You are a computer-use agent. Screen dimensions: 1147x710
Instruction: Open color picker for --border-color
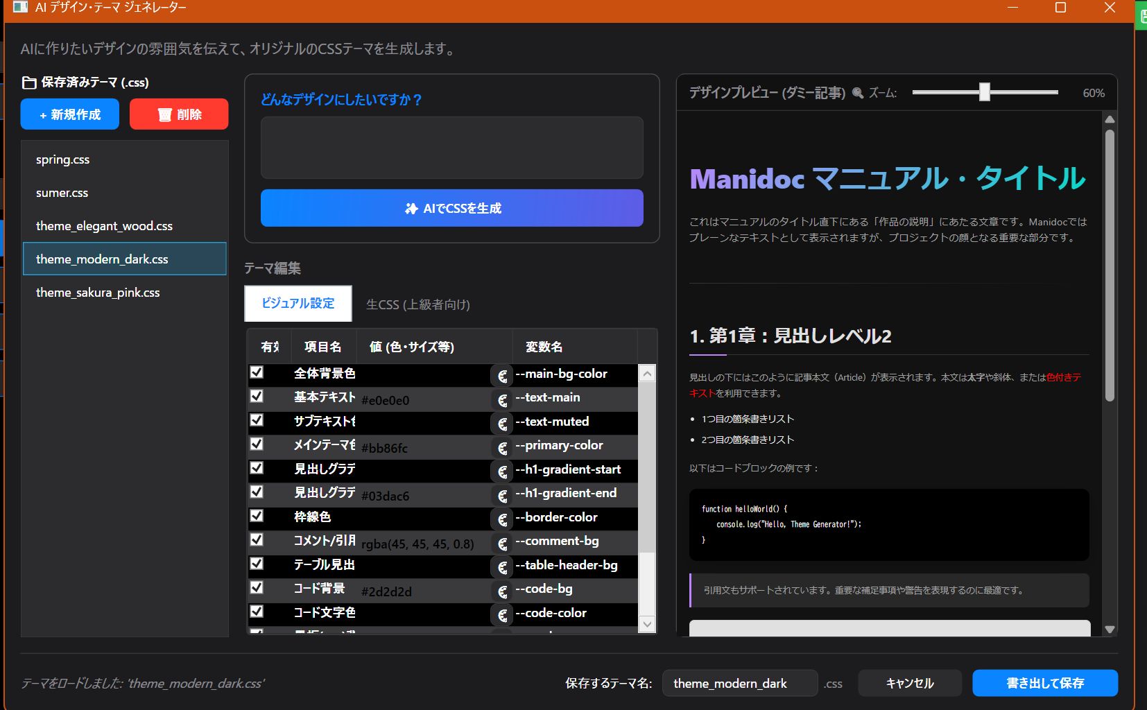click(502, 519)
